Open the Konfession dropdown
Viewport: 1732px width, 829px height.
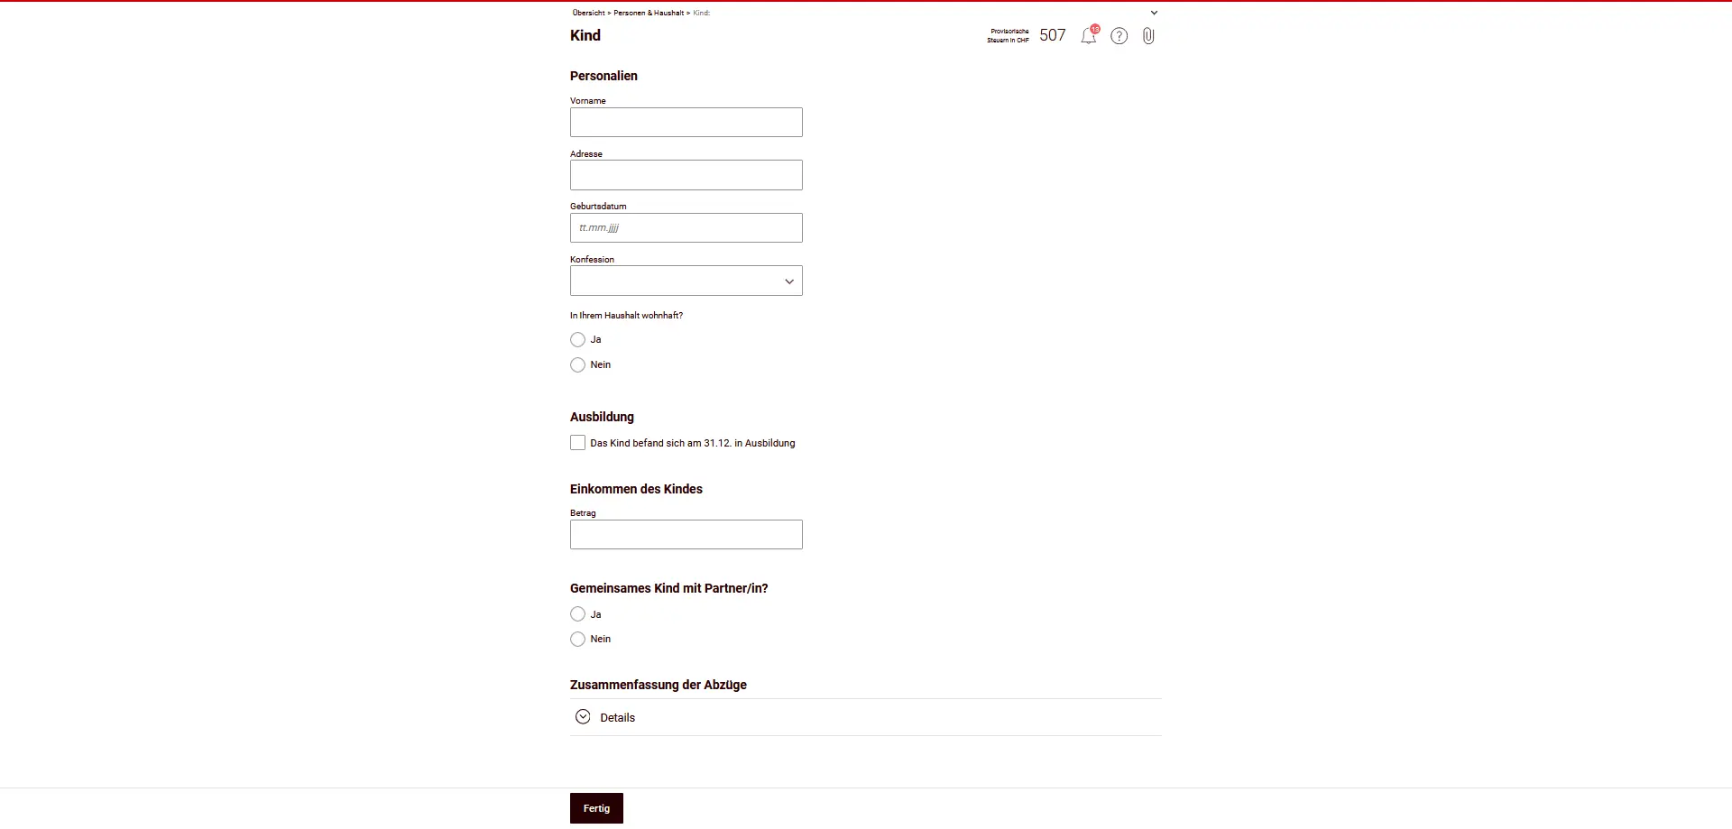click(686, 281)
